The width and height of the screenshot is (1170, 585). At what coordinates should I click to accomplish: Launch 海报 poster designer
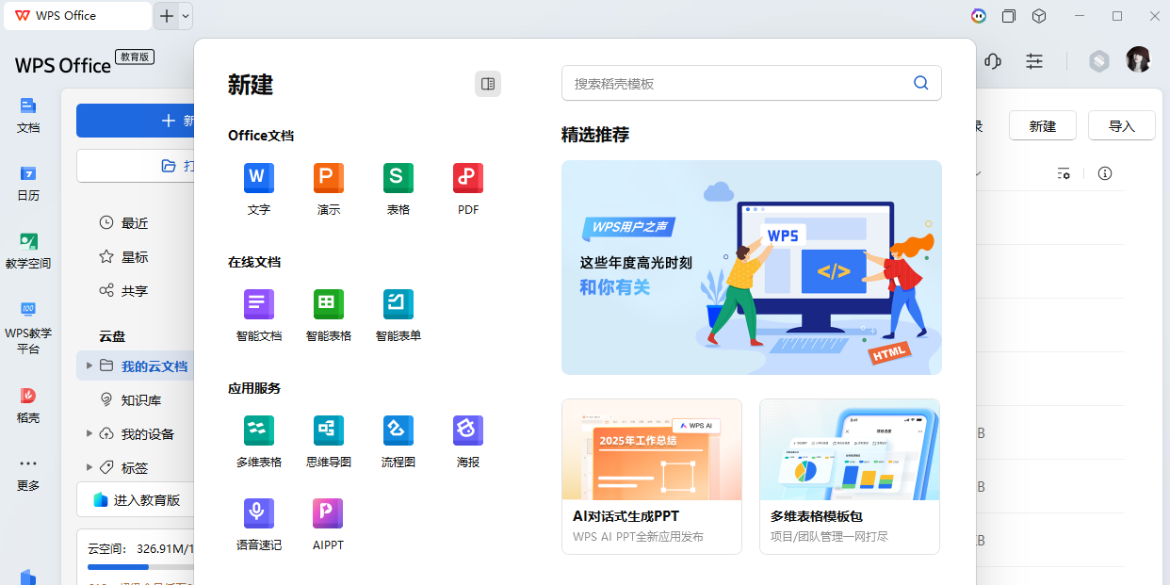(x=468, y=442)
